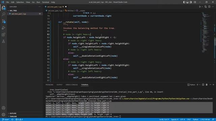216x121 pixels.
Task: Open the Extensions view
Action: point(3,35)
